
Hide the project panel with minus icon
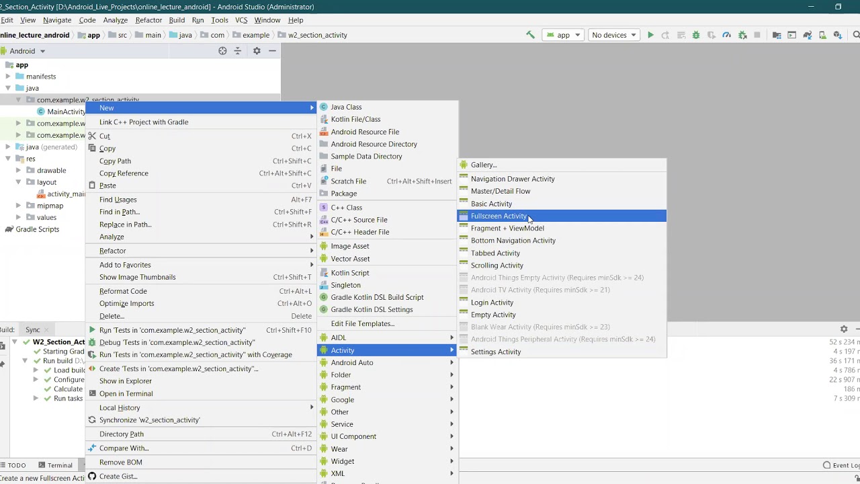(x=272, y=51)
